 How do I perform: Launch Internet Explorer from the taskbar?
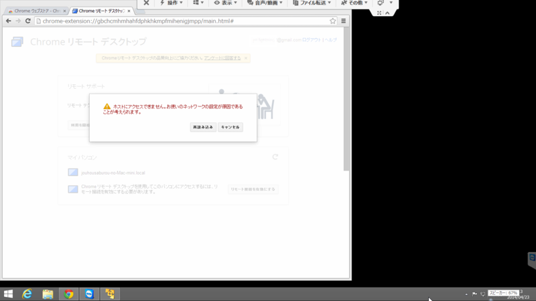(x=27, y=294)
